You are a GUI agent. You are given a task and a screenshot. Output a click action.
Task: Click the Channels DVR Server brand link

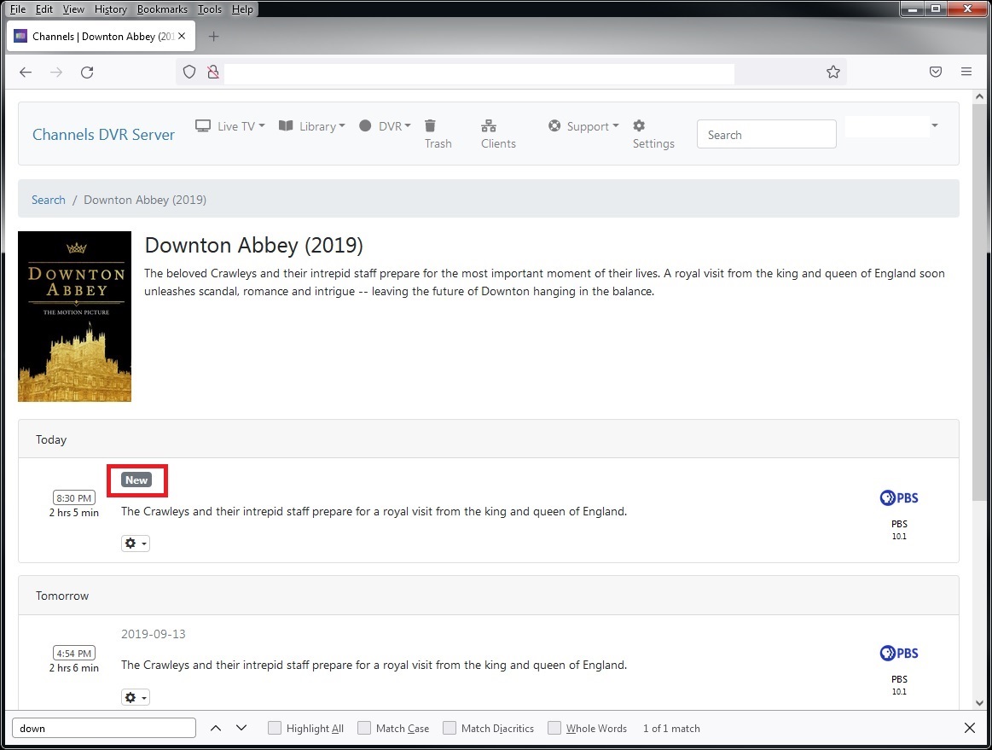[x=103, y=135]
